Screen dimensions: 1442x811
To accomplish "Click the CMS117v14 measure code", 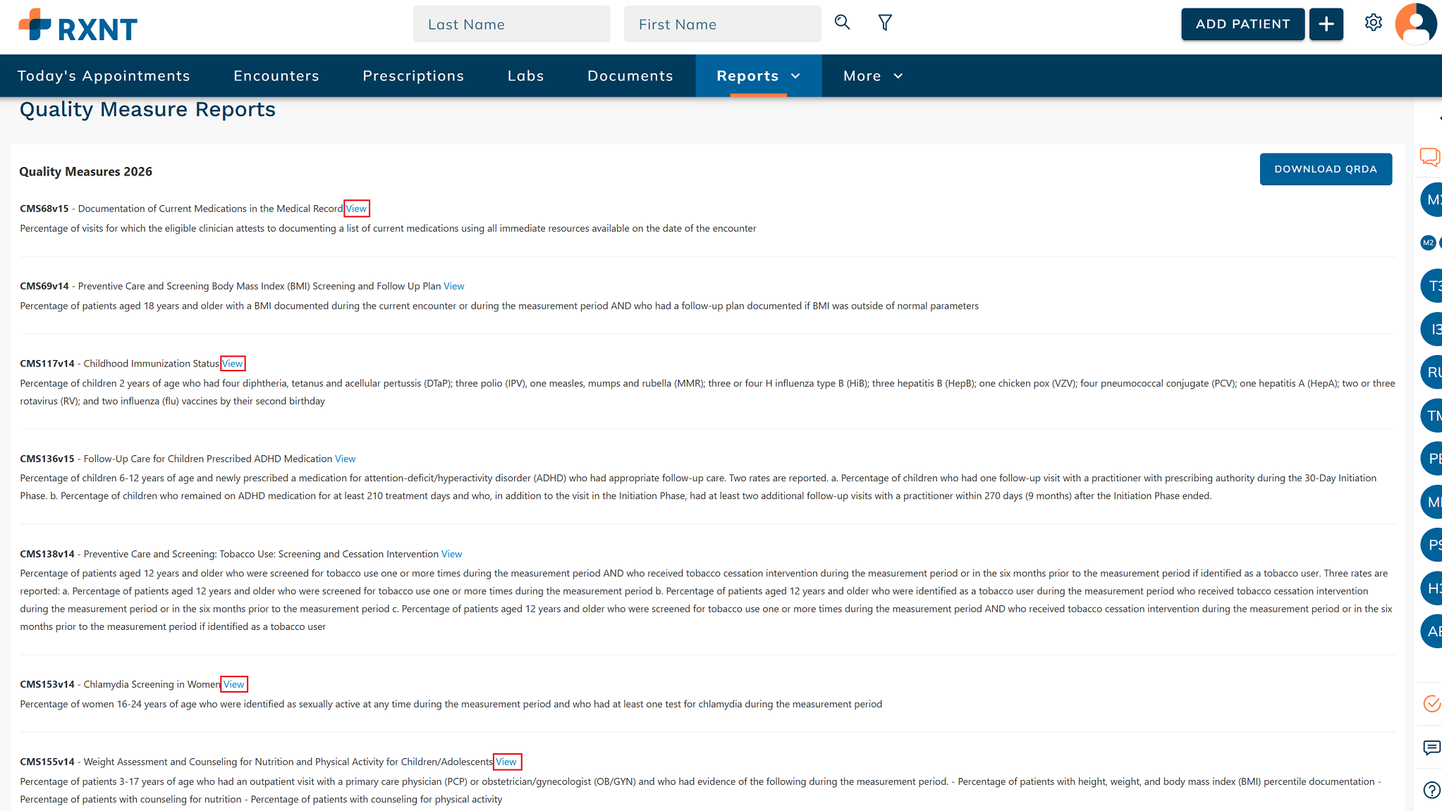I will click(47, 364).
